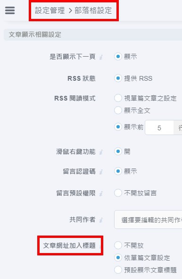The width and height of the screenshot is (182, 279).
Task: Select 顯示前 lines radio option
Action: 118,127
